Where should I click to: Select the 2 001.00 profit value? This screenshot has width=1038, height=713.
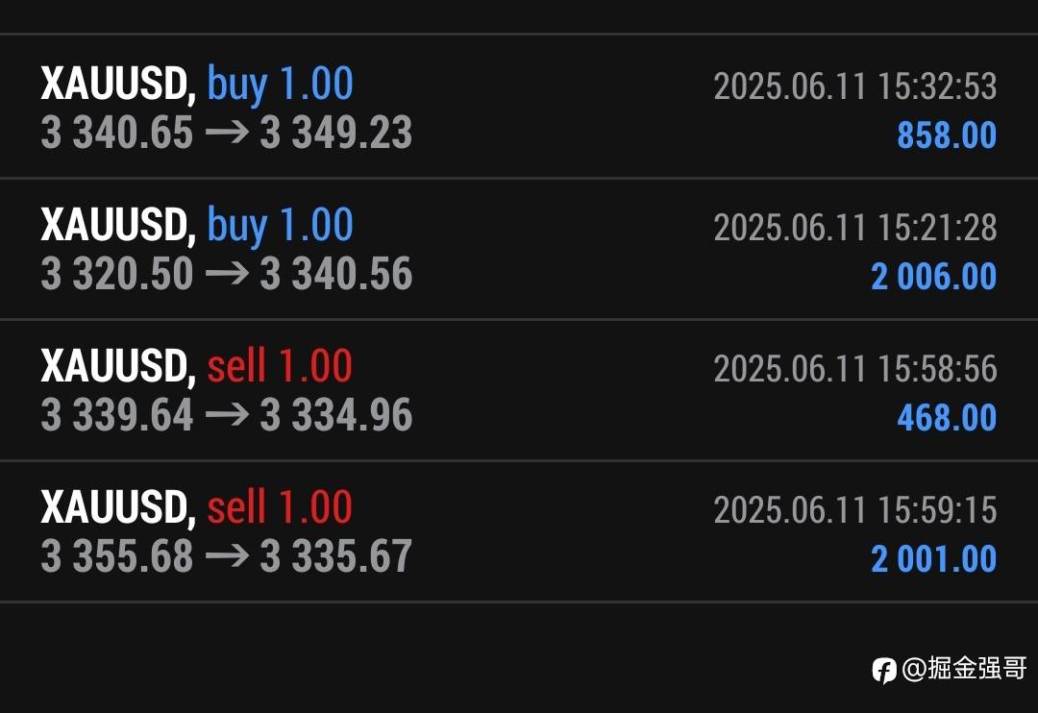click(x=933, y=559)
